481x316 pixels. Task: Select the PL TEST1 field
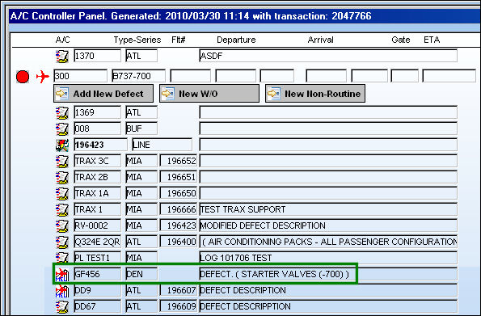(x=98, y=258)
